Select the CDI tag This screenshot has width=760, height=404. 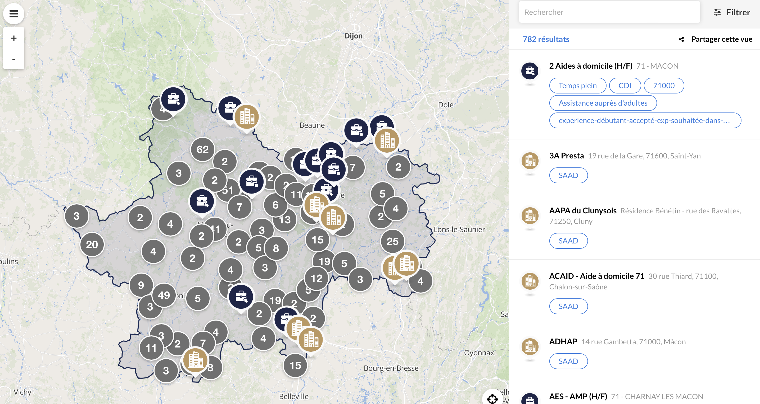625,86
